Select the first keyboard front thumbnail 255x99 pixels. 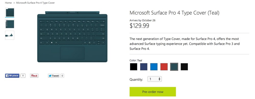[x=10, y=12]
